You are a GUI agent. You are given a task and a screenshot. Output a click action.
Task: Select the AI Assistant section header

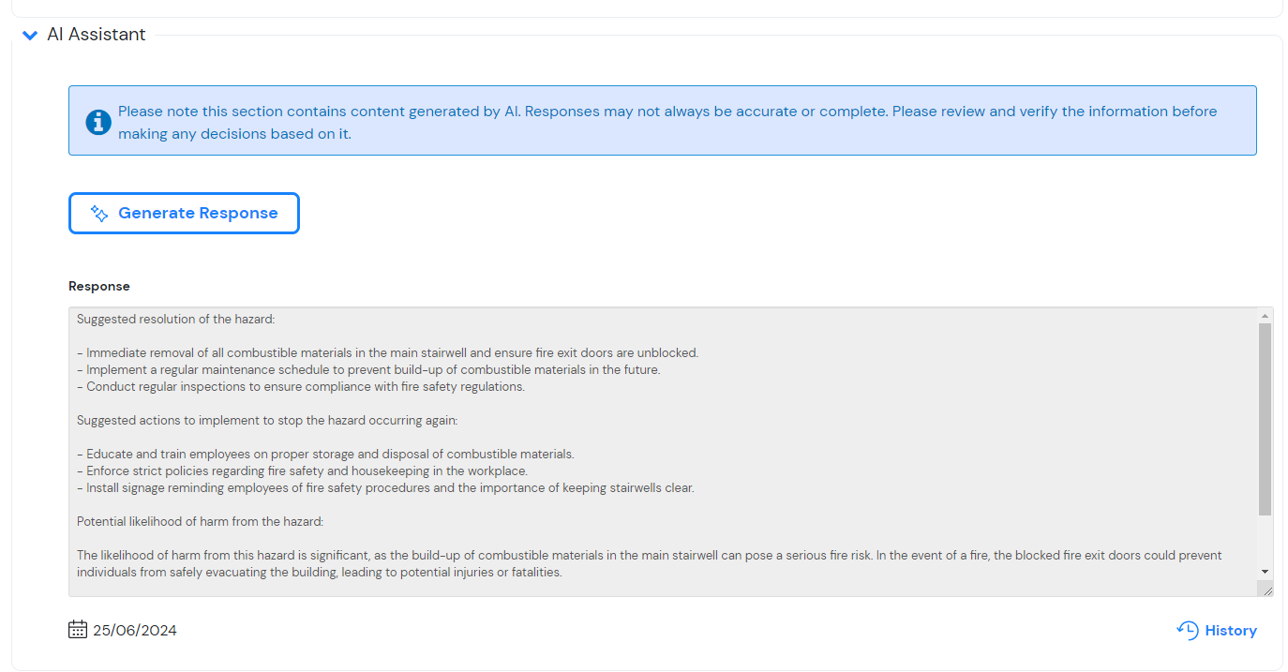pyautogui.click(x=97, y=34)
